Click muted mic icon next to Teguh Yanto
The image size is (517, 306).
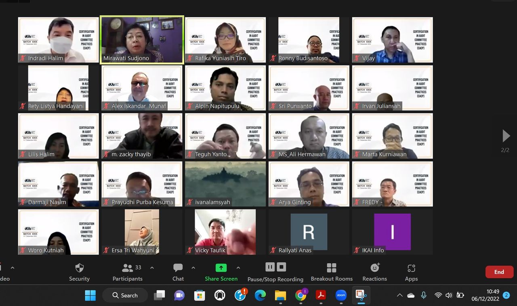coord(190,154)
